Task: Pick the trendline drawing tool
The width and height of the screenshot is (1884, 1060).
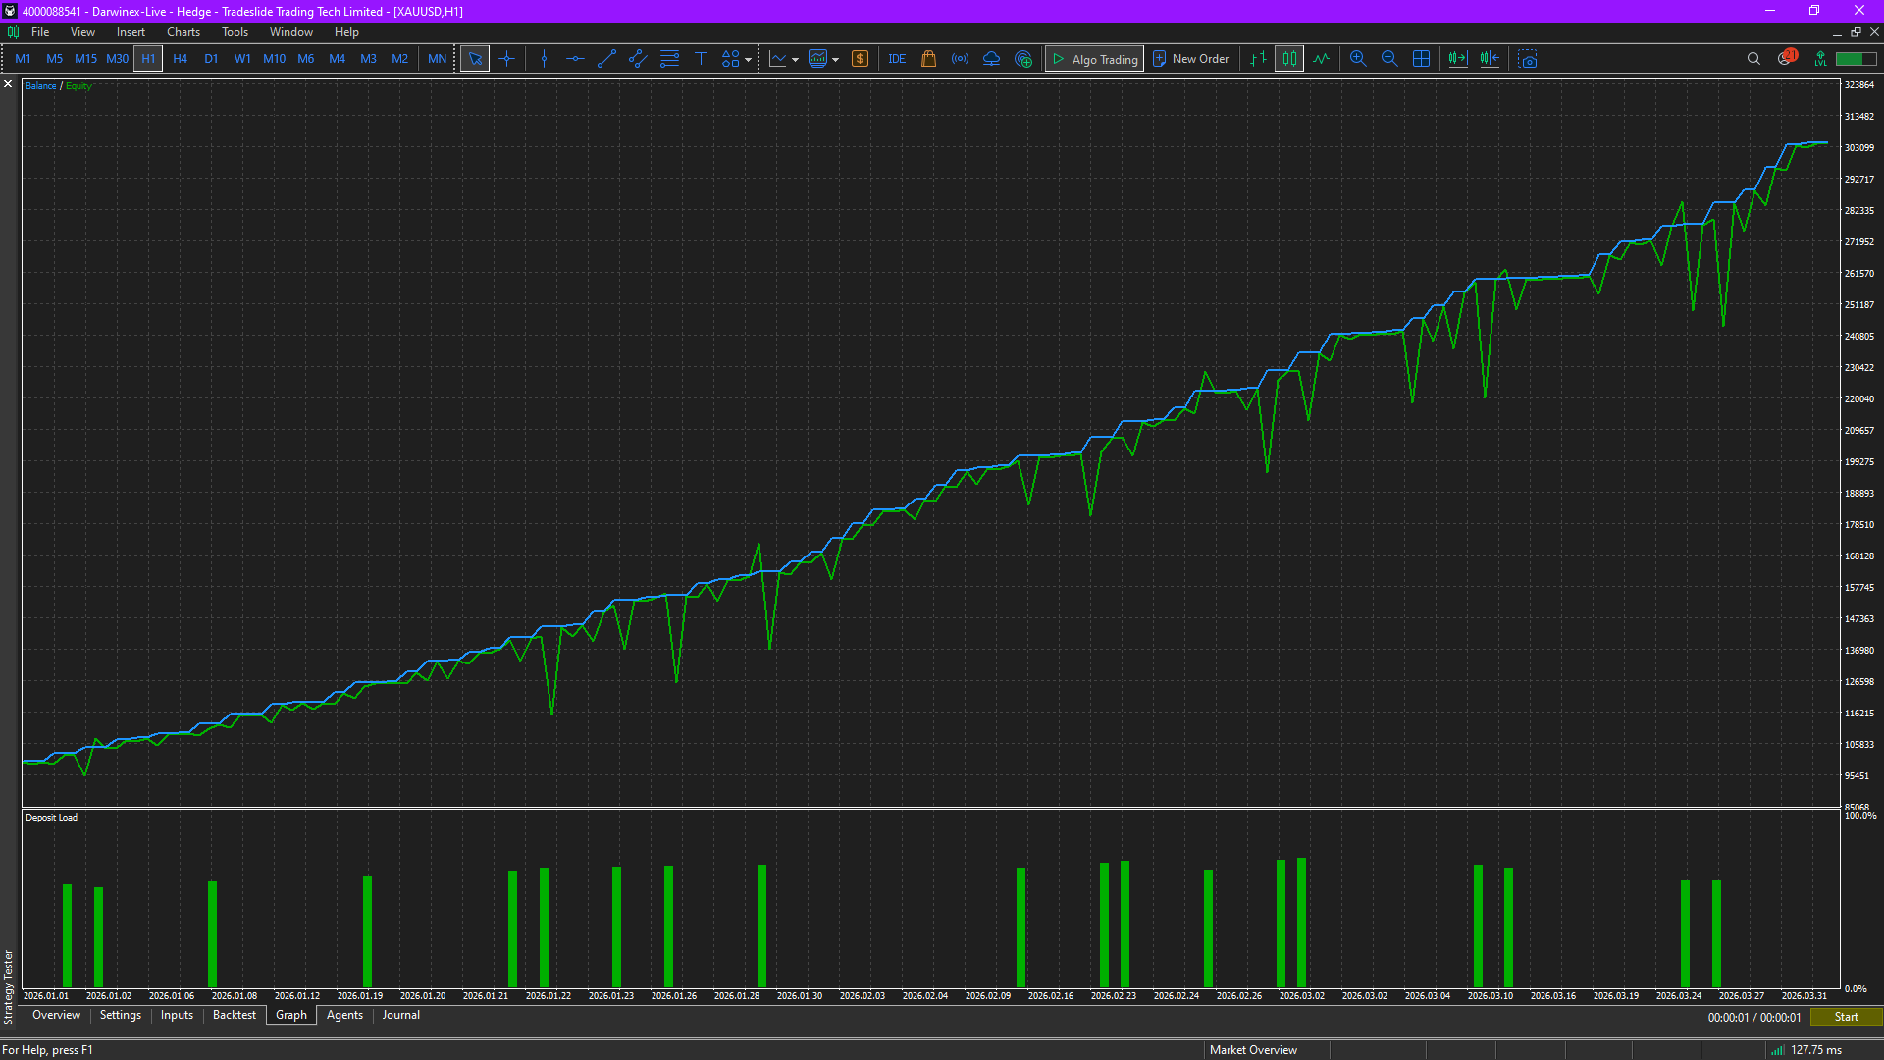Action: pos(606,59)
